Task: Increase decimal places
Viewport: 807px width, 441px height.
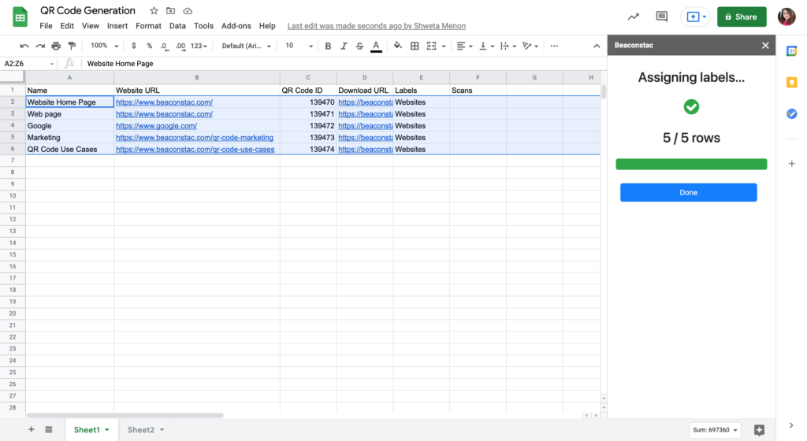Action: pos(180,46)
